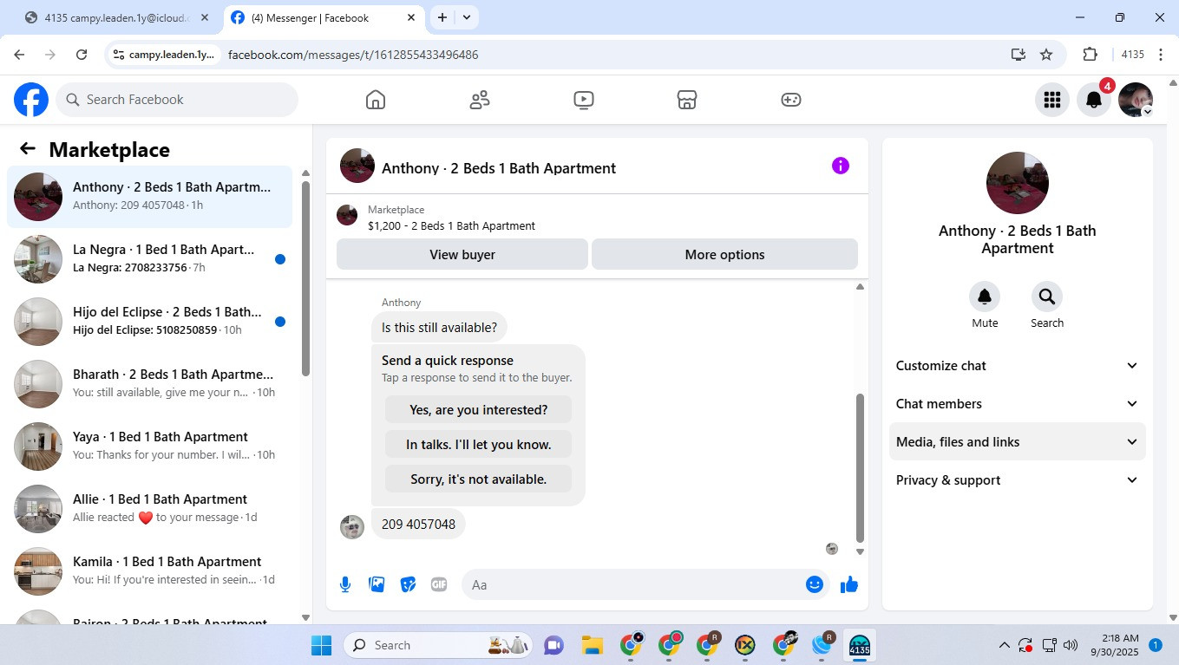Open the Marketplace storefront icon
Viewport: 1179px width, 665px height.
coord(687,100)
